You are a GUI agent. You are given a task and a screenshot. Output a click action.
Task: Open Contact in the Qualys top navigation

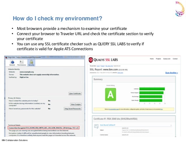tap(175, 59)
